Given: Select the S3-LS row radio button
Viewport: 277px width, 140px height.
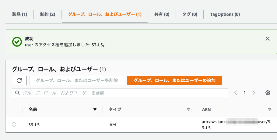Looking at the screenshot, I should tap(14, 125).
